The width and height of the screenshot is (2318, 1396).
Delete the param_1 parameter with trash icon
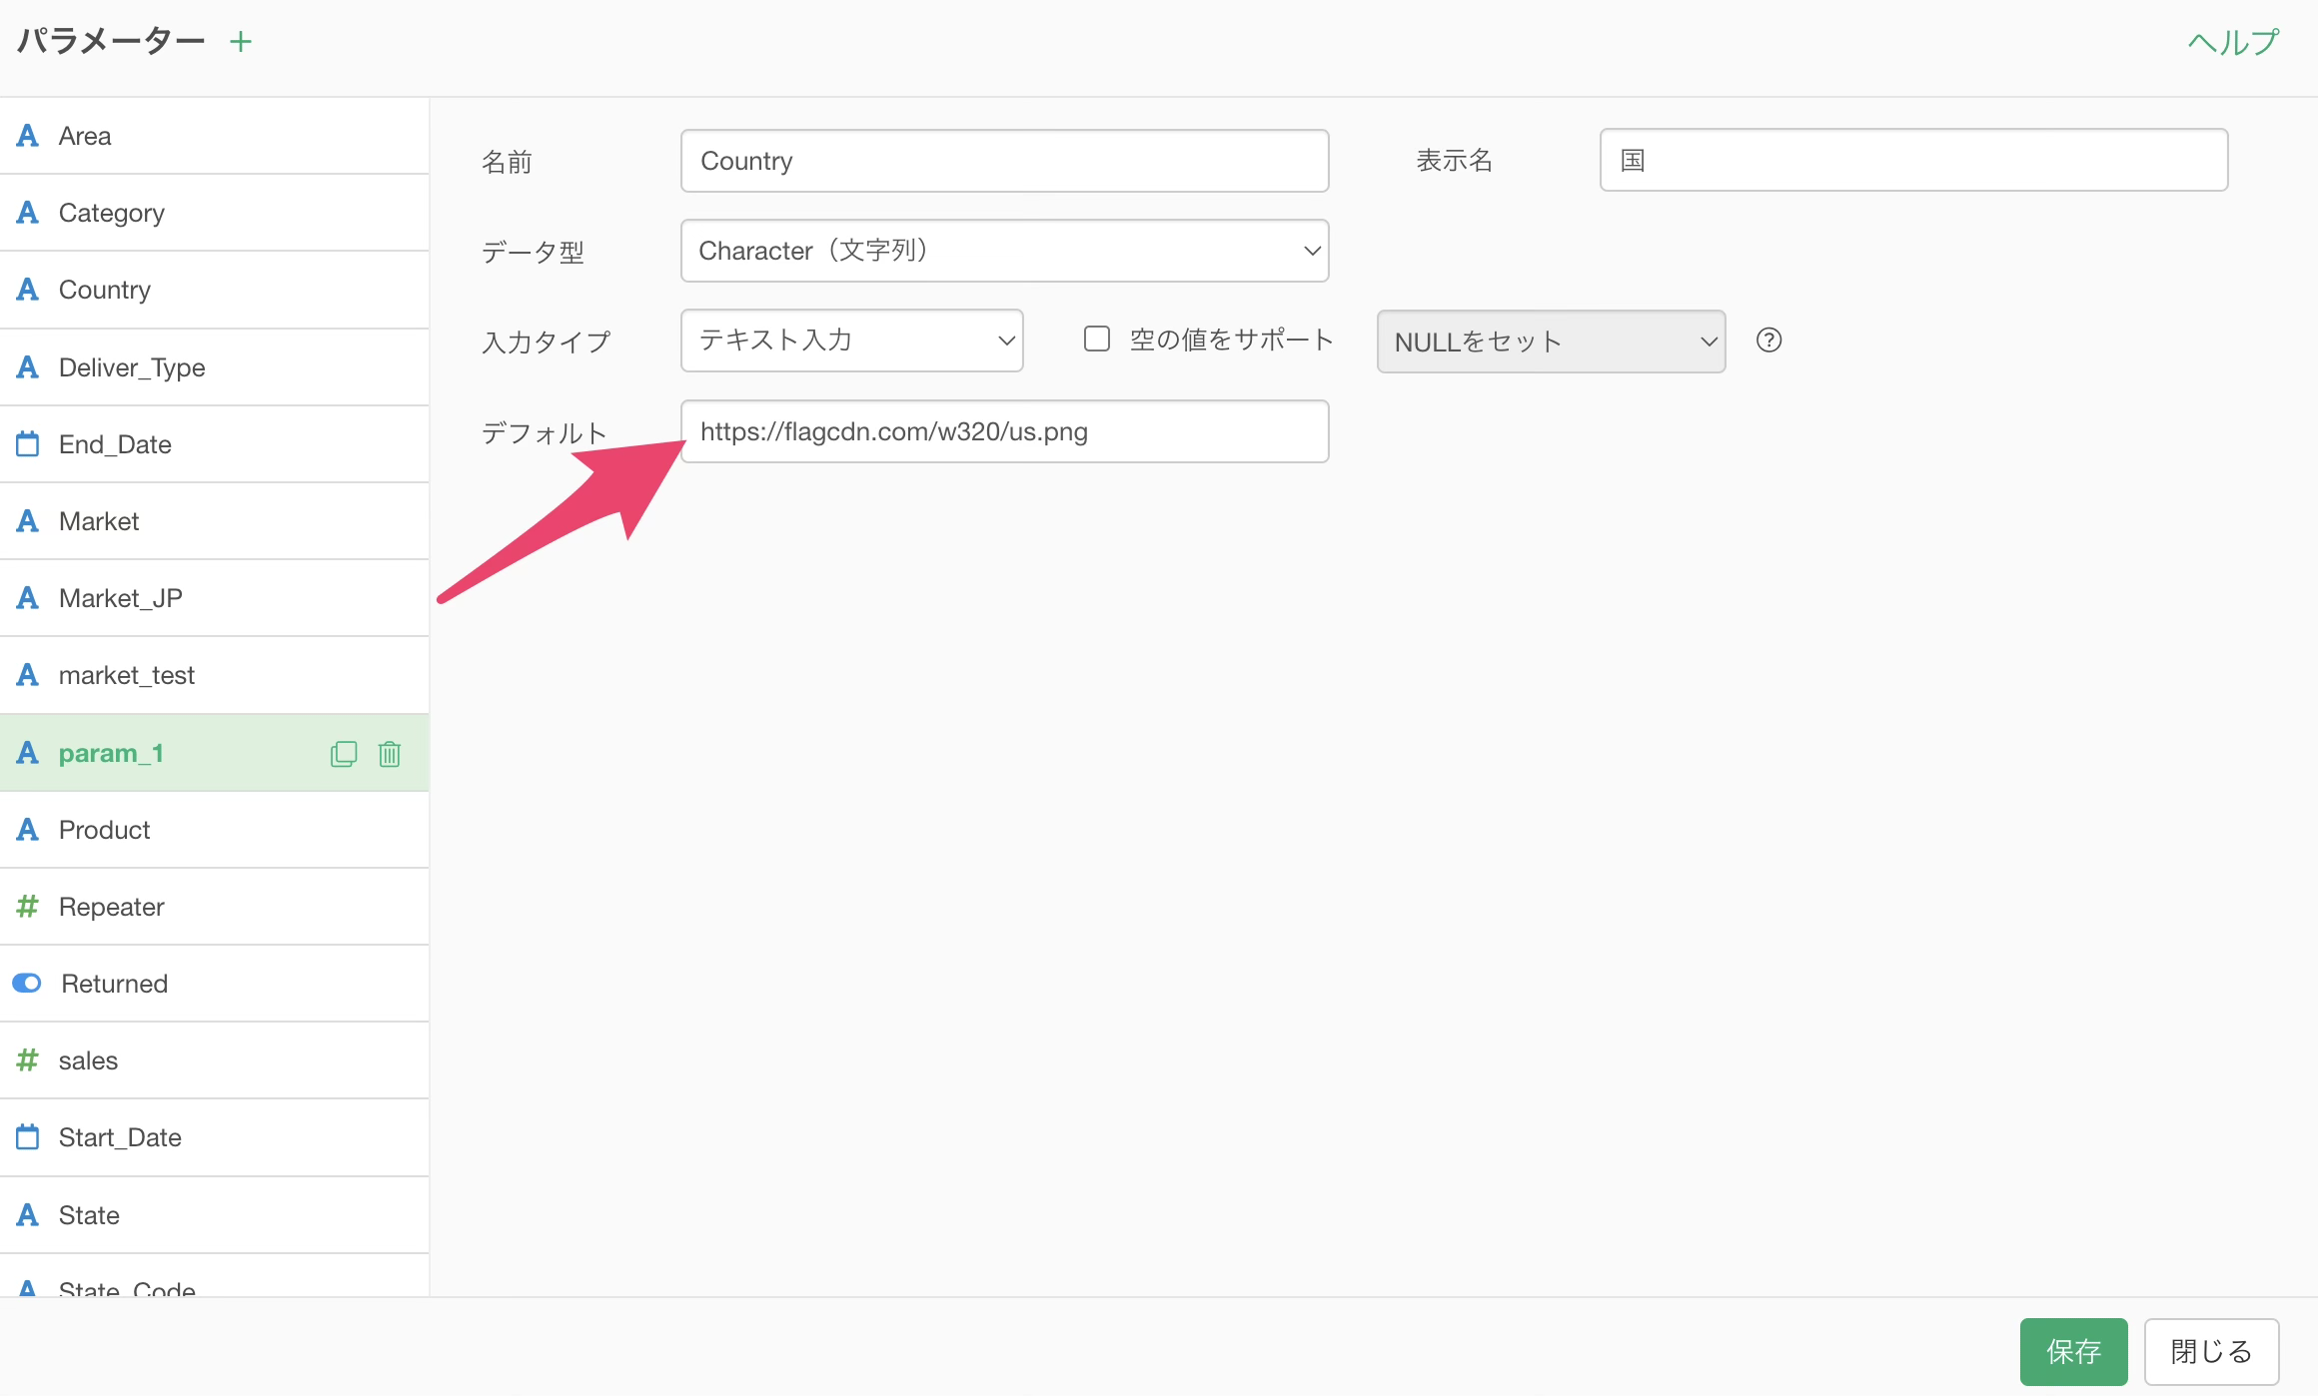click(390, 754)
